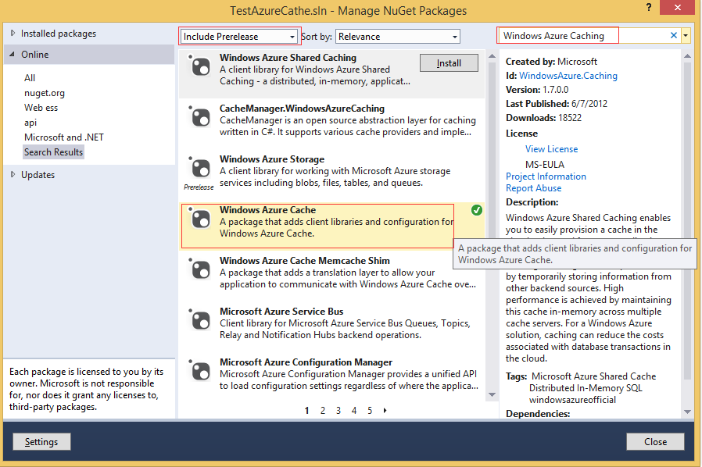The height and width of the screenshot is (467, 702).
Task: Click the Last Published 6/7/2012 text
Action: point(557,104)
